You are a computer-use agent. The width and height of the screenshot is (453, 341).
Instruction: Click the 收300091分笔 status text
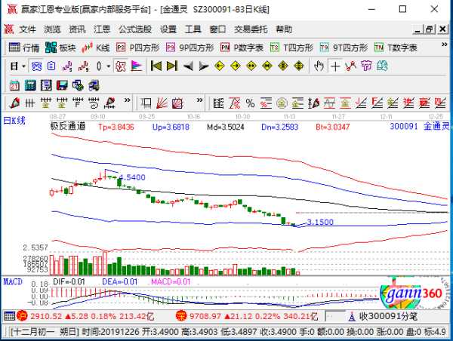click(388, 316)
